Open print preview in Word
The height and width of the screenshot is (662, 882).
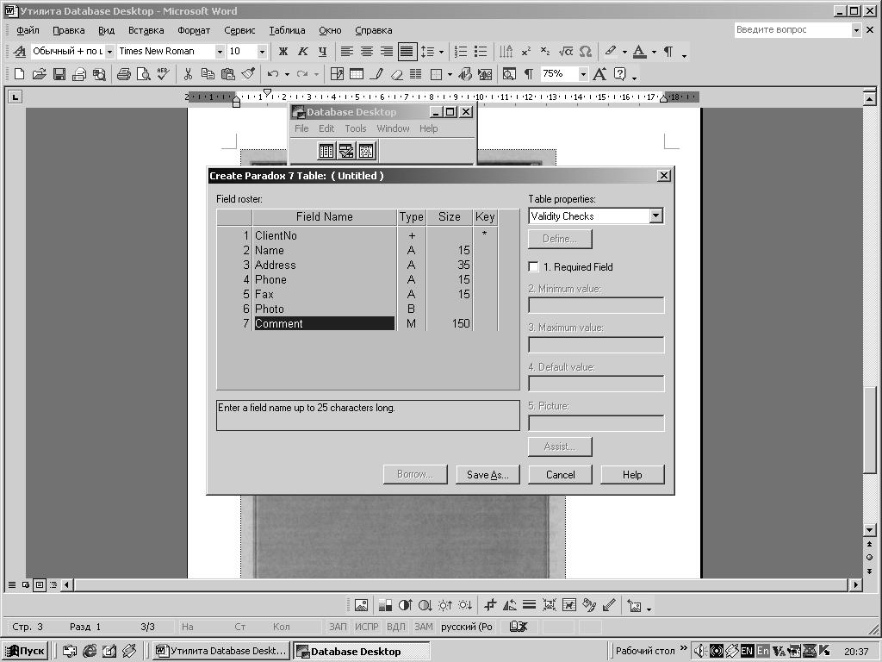click(144, 74)
